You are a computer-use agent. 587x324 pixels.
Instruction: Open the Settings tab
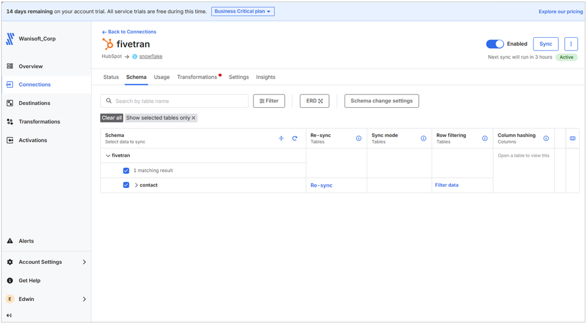point(239,77)
